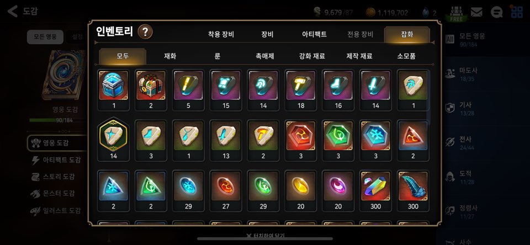Screen dimensions: 530x245
Task: Switch to the 아티팩트 inventory tab
Action: point(314,34)
